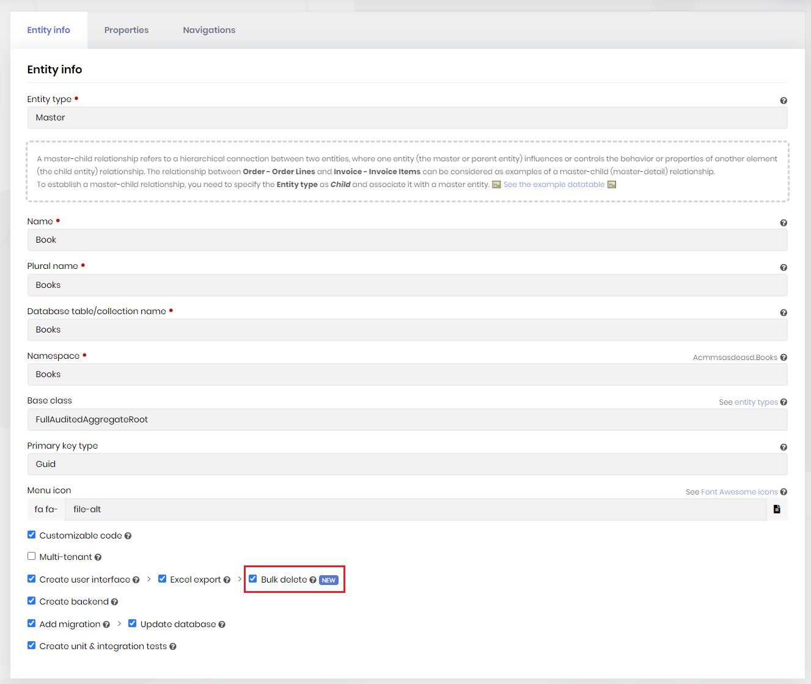This screenshot has height=684, width=811.
Task: Open the Font Awesome icons link
Action: coord(739,492)
